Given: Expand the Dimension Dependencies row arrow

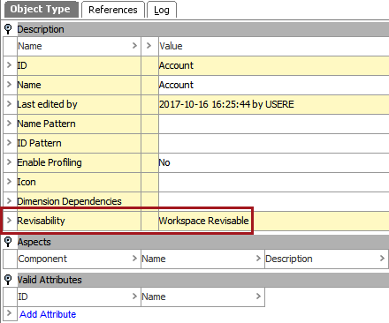Looking at the screenshot, I should click(x=9, y=201).
